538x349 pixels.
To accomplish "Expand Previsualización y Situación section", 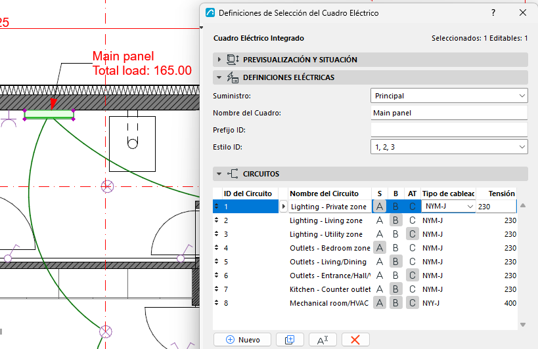I will pos(219,60).
